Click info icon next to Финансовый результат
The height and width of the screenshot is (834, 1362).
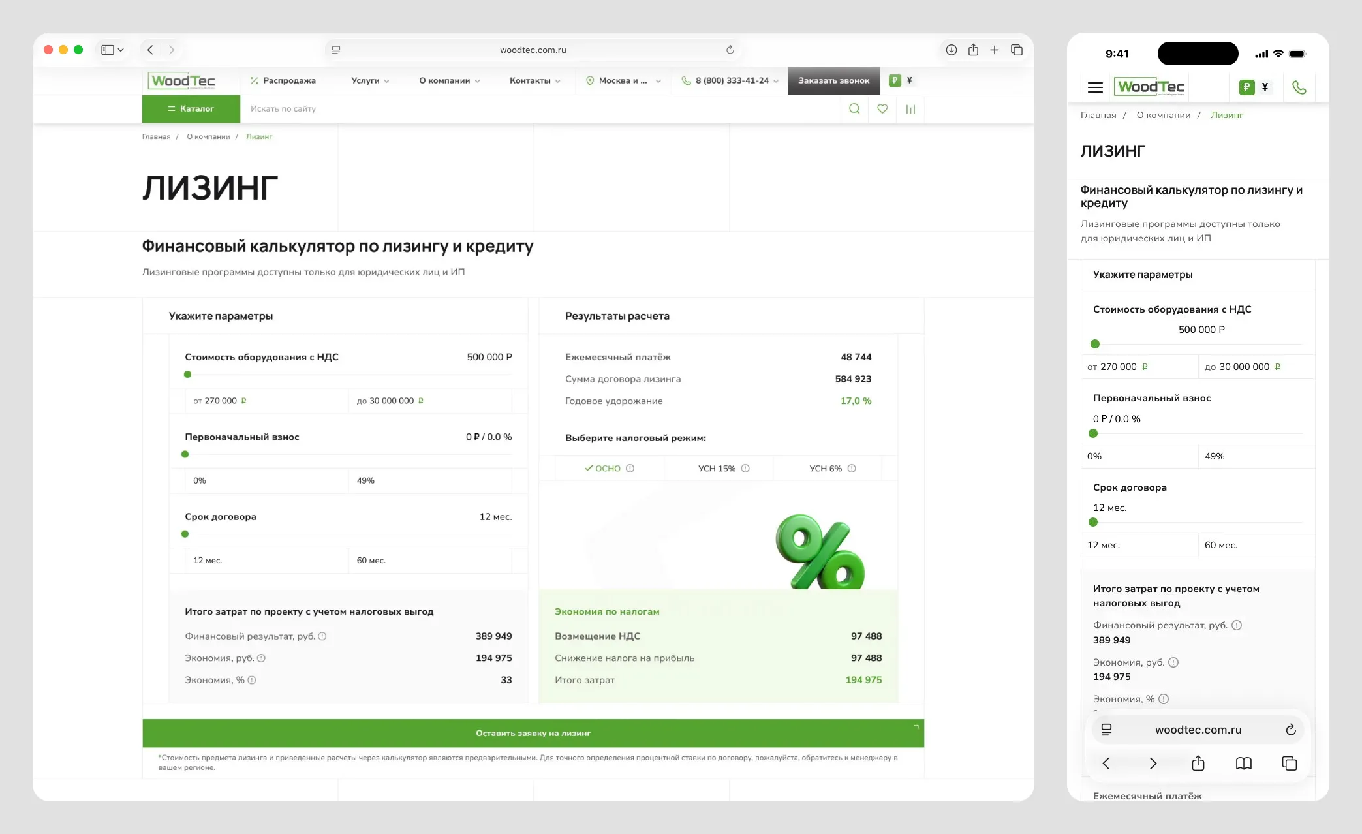(x=322, y=636)
